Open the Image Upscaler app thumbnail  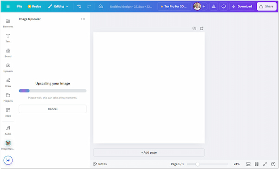(8, 145)
